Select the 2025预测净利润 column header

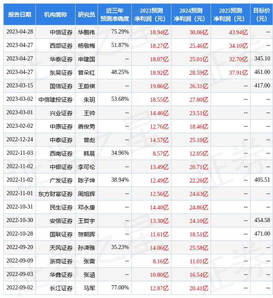point(230,14)
